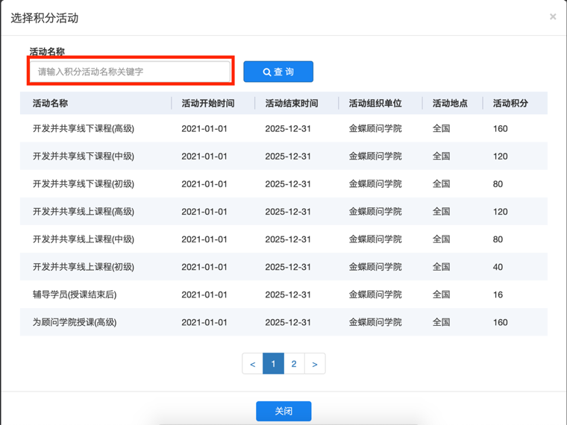The width and height of the screenshot is (567, 425).
Task: Click points value 40 for 线上课程(初级) row
Action: pos(498,267)
